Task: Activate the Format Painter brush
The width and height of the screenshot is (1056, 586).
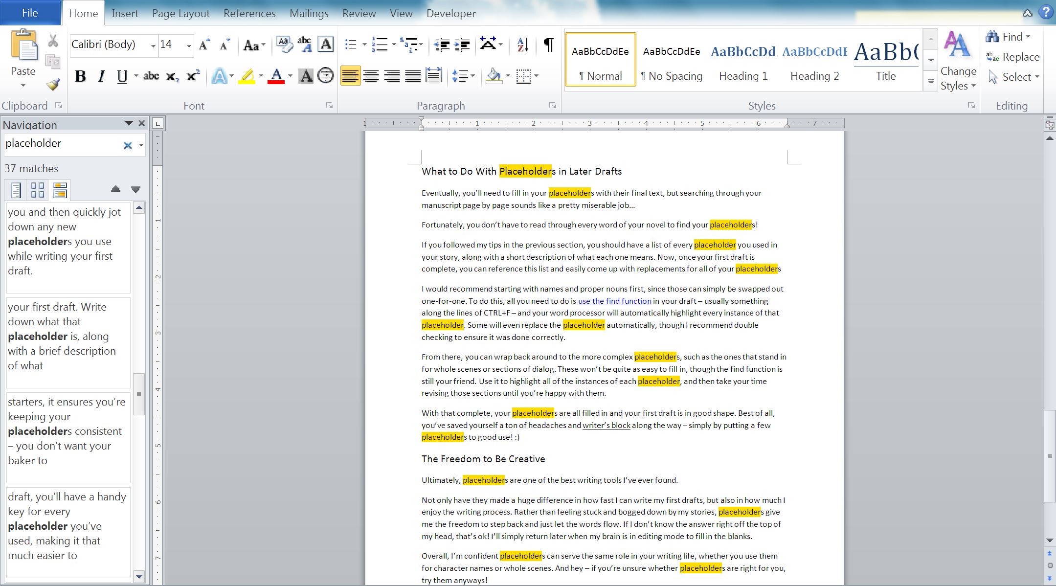Action: pyautogui.click(x=53, y=84)
